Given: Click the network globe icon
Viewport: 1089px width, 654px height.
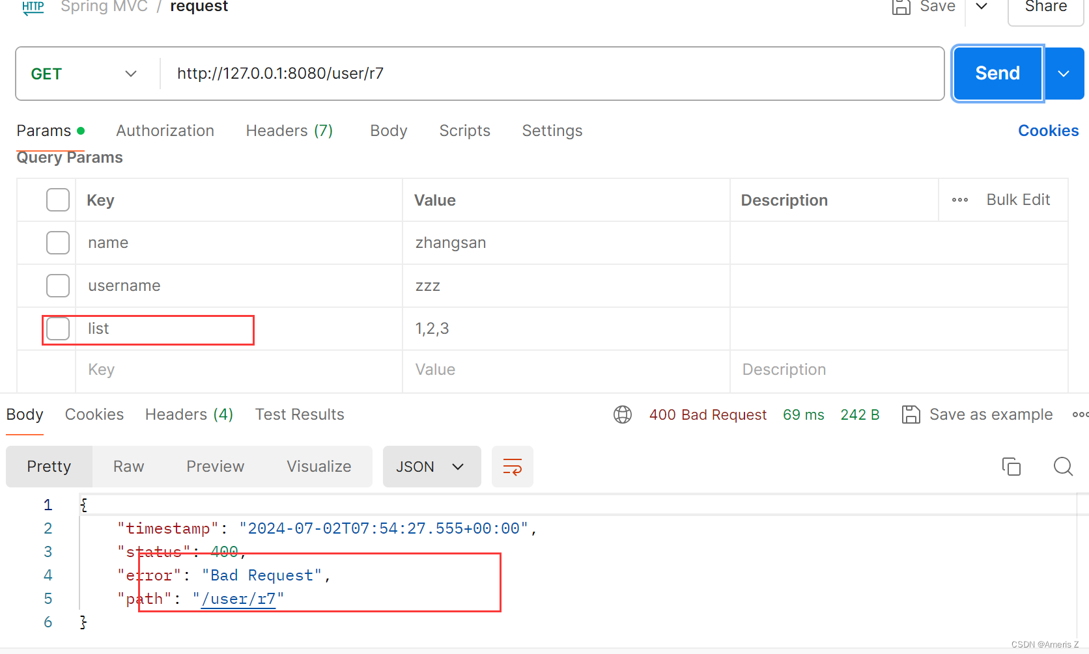Looking at the screenshot, I should (623, 415).
